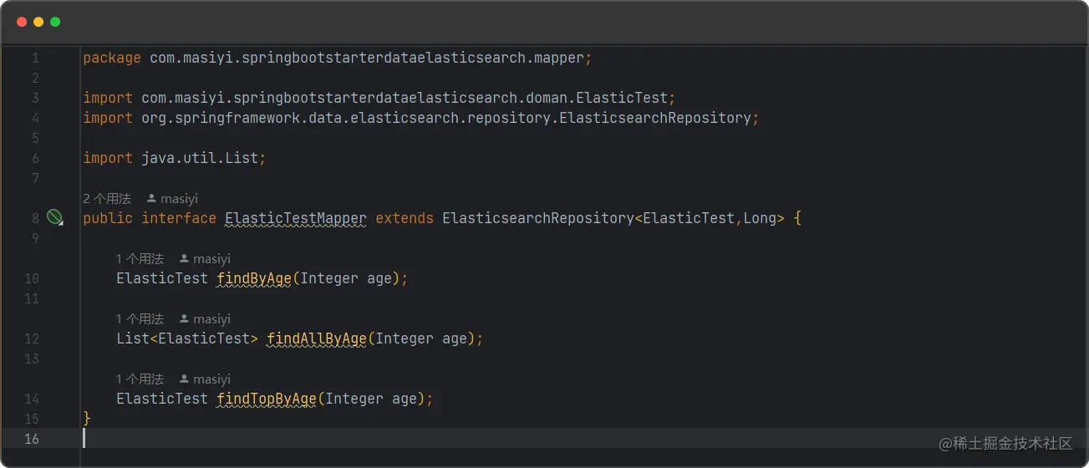Click the green maximize window button
This screenshot has width=1089, height=468.
(55, 22)
